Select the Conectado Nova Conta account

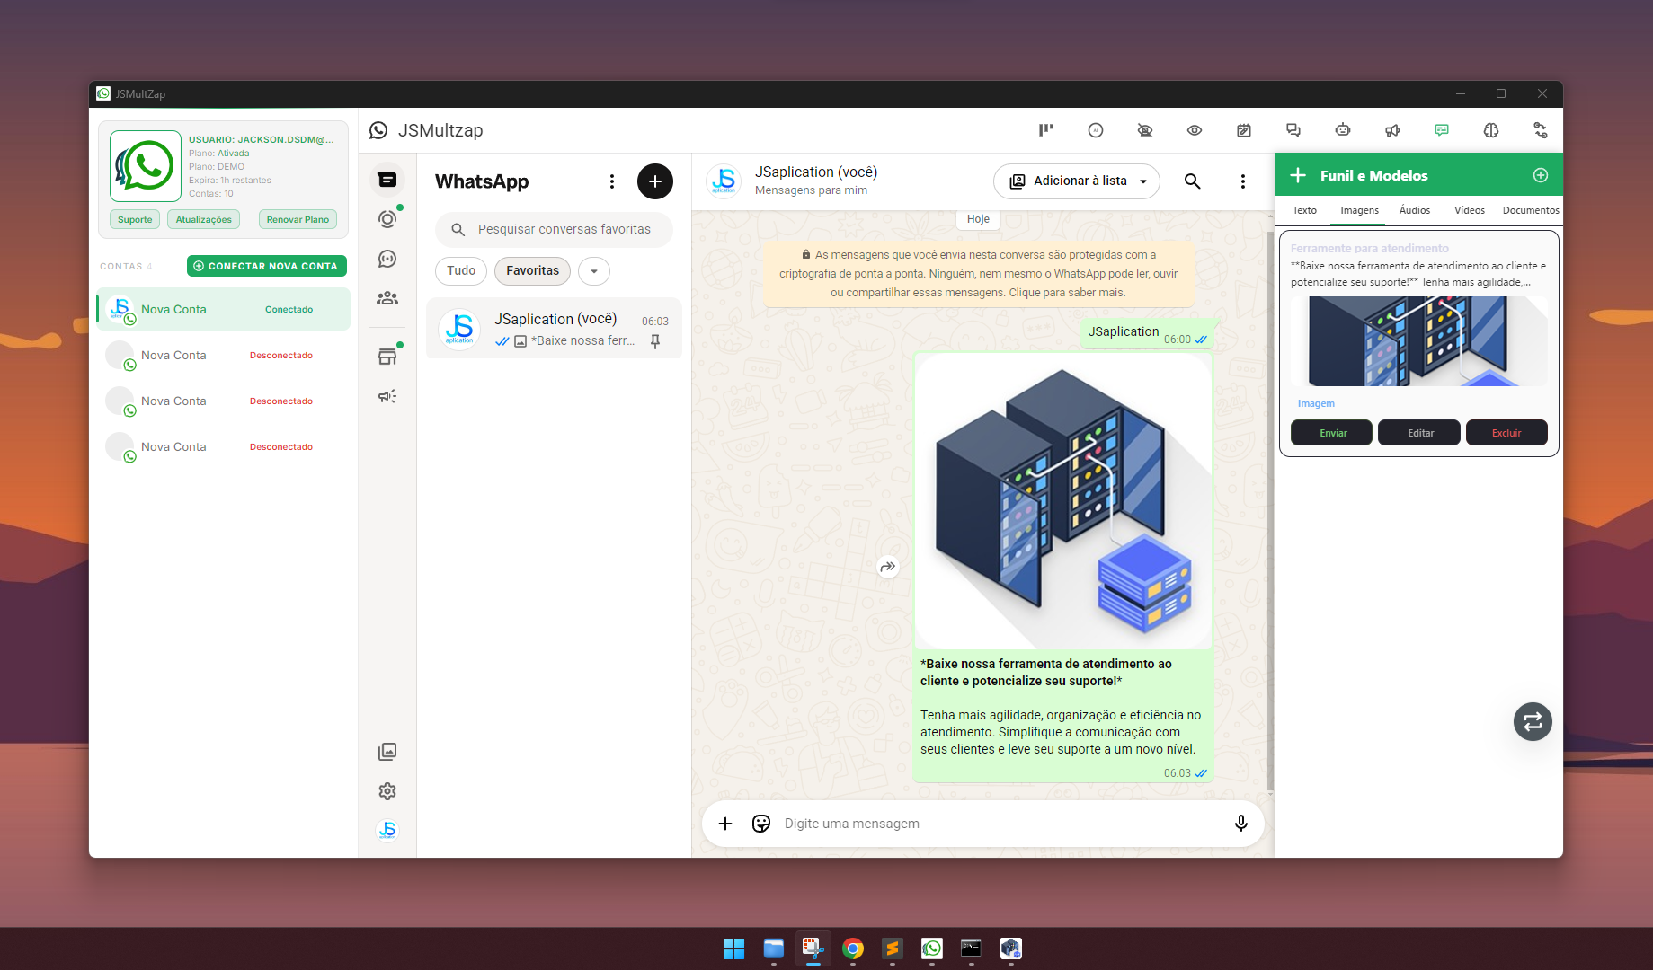223,309
